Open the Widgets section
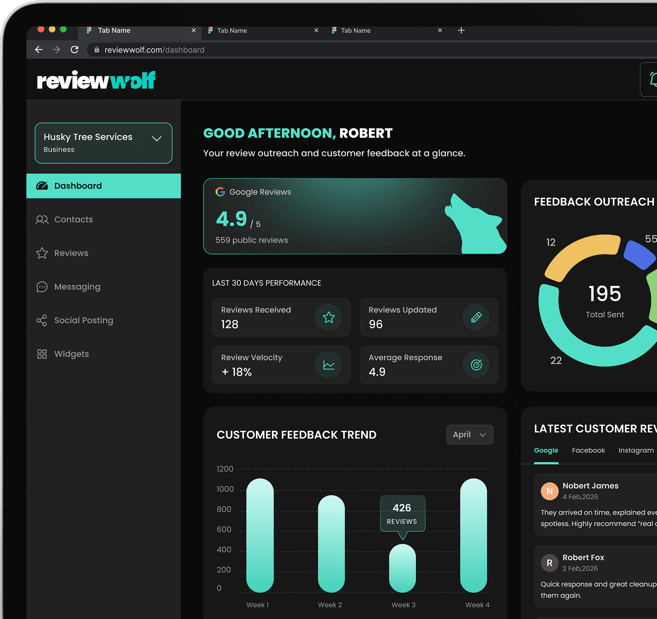Viewport: 657px width, 619px height. click(x=103, y=354)
